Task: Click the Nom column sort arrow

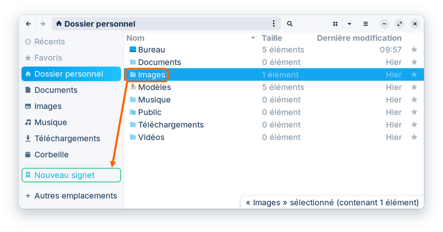Action: (253, 38)
